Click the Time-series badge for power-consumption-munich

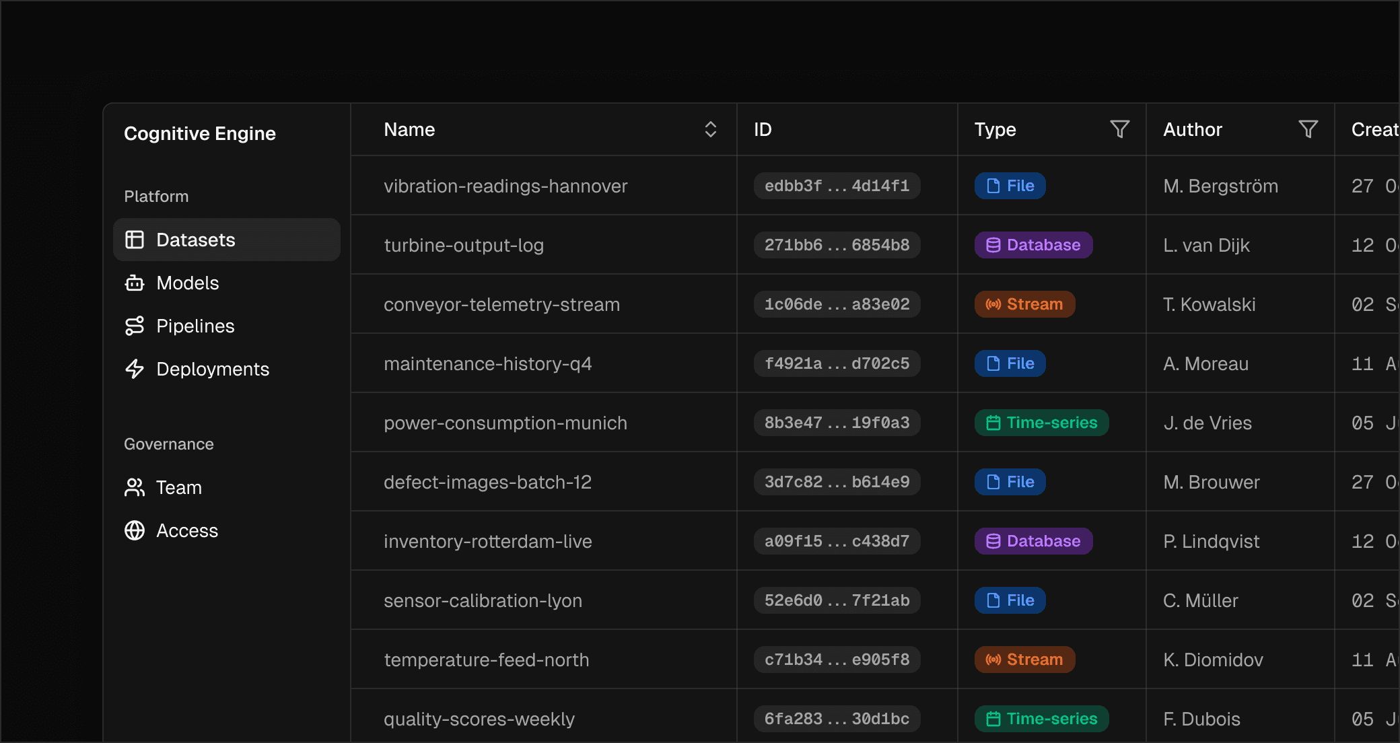point(1041,423)
